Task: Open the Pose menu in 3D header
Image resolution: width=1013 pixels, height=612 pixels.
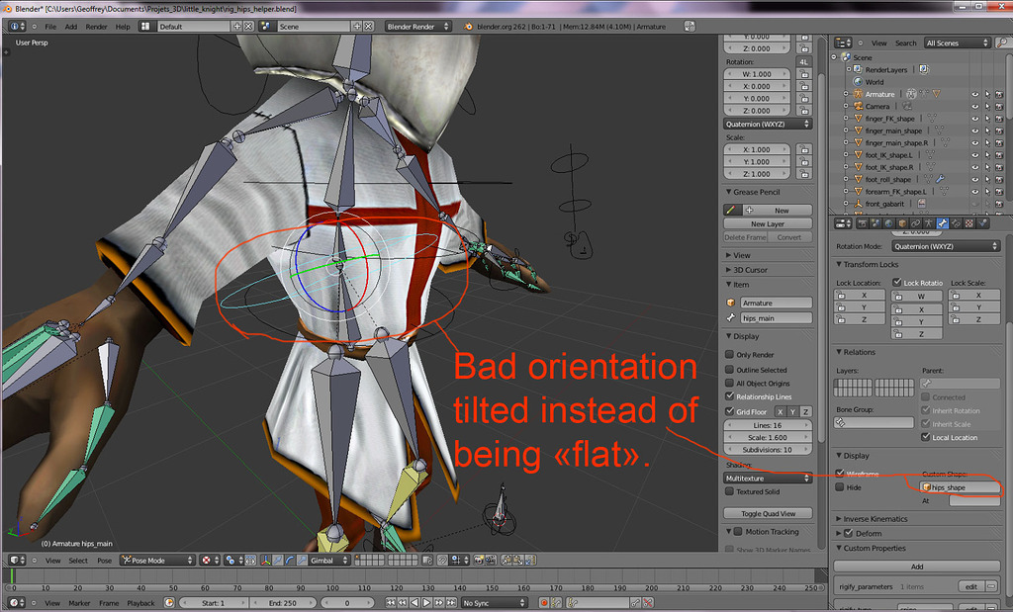Action: coord(104,561)
